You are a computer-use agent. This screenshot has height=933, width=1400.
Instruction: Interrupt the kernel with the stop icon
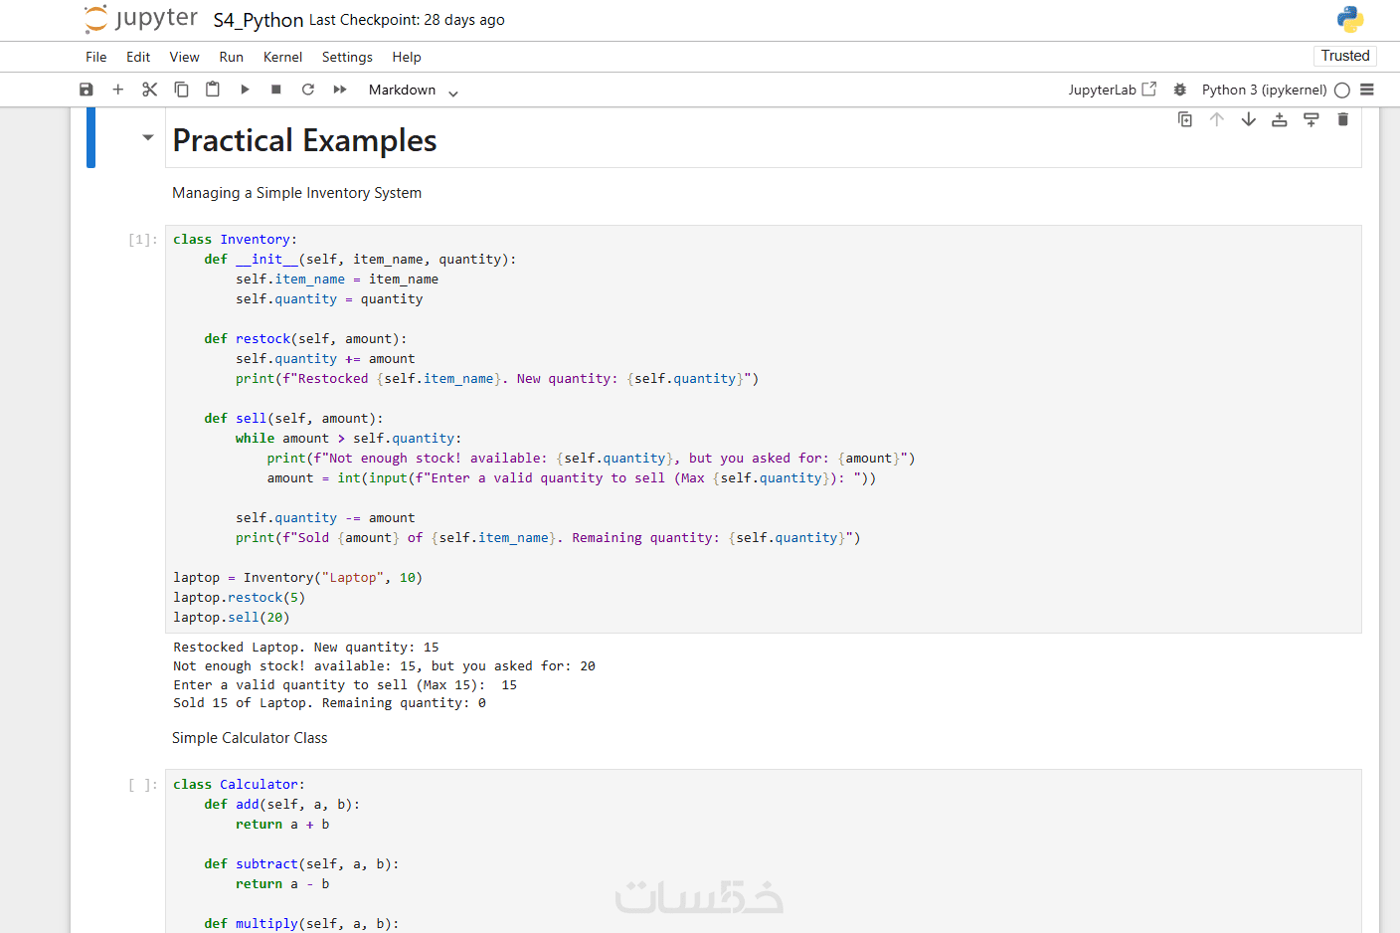(x=276, y=90)
